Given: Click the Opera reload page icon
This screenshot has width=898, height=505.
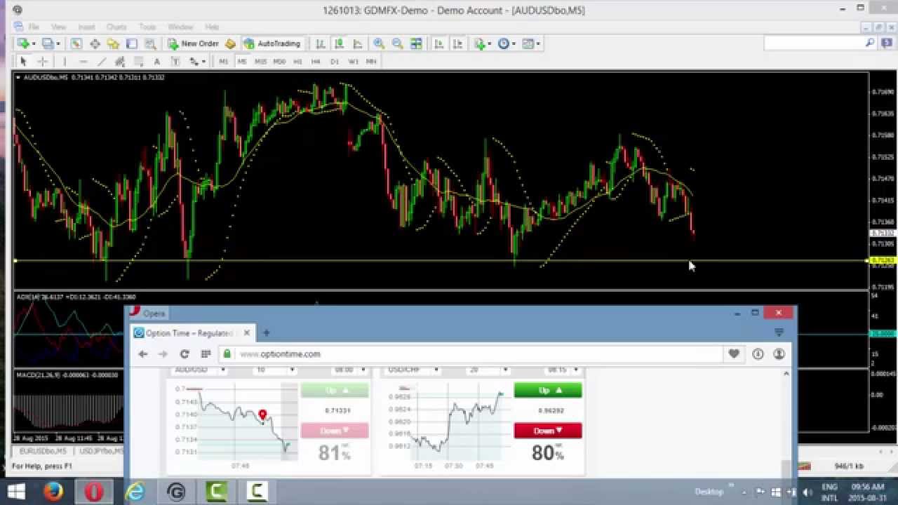Looking at the screenshot, I should click(185, 354).
